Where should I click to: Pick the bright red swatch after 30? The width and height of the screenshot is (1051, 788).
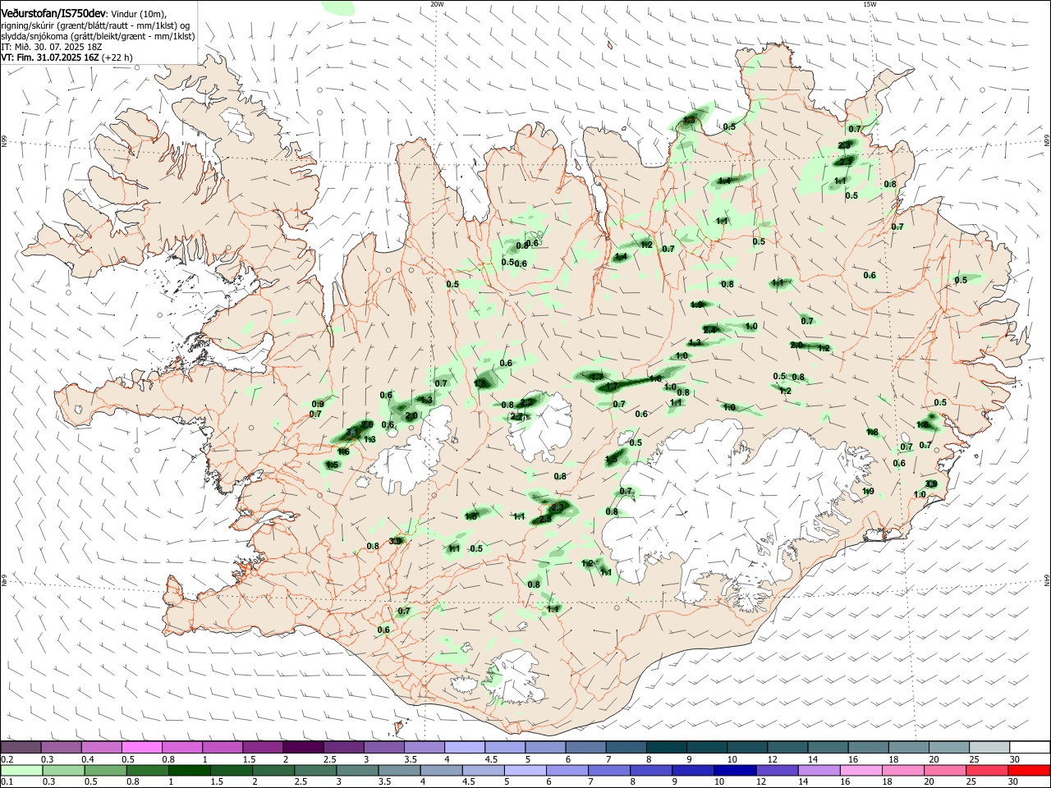[x=1029, y=770]
